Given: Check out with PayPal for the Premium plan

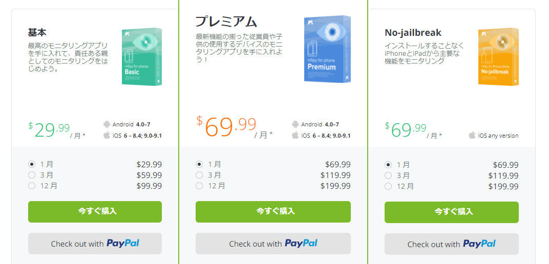Looking at the screenshot, I should (273, 244).
